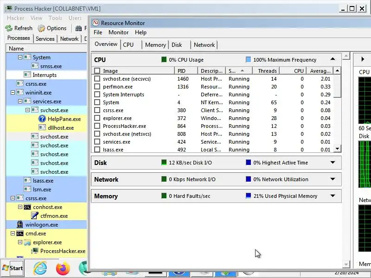Switch to the Network tab in Resource Monitor

(x=204, y=45)
